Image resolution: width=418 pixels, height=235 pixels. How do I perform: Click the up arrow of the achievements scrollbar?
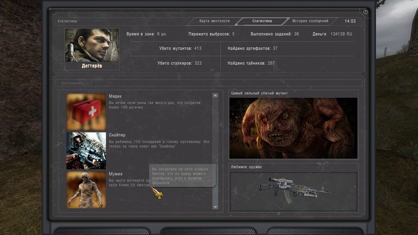point(215,95)
